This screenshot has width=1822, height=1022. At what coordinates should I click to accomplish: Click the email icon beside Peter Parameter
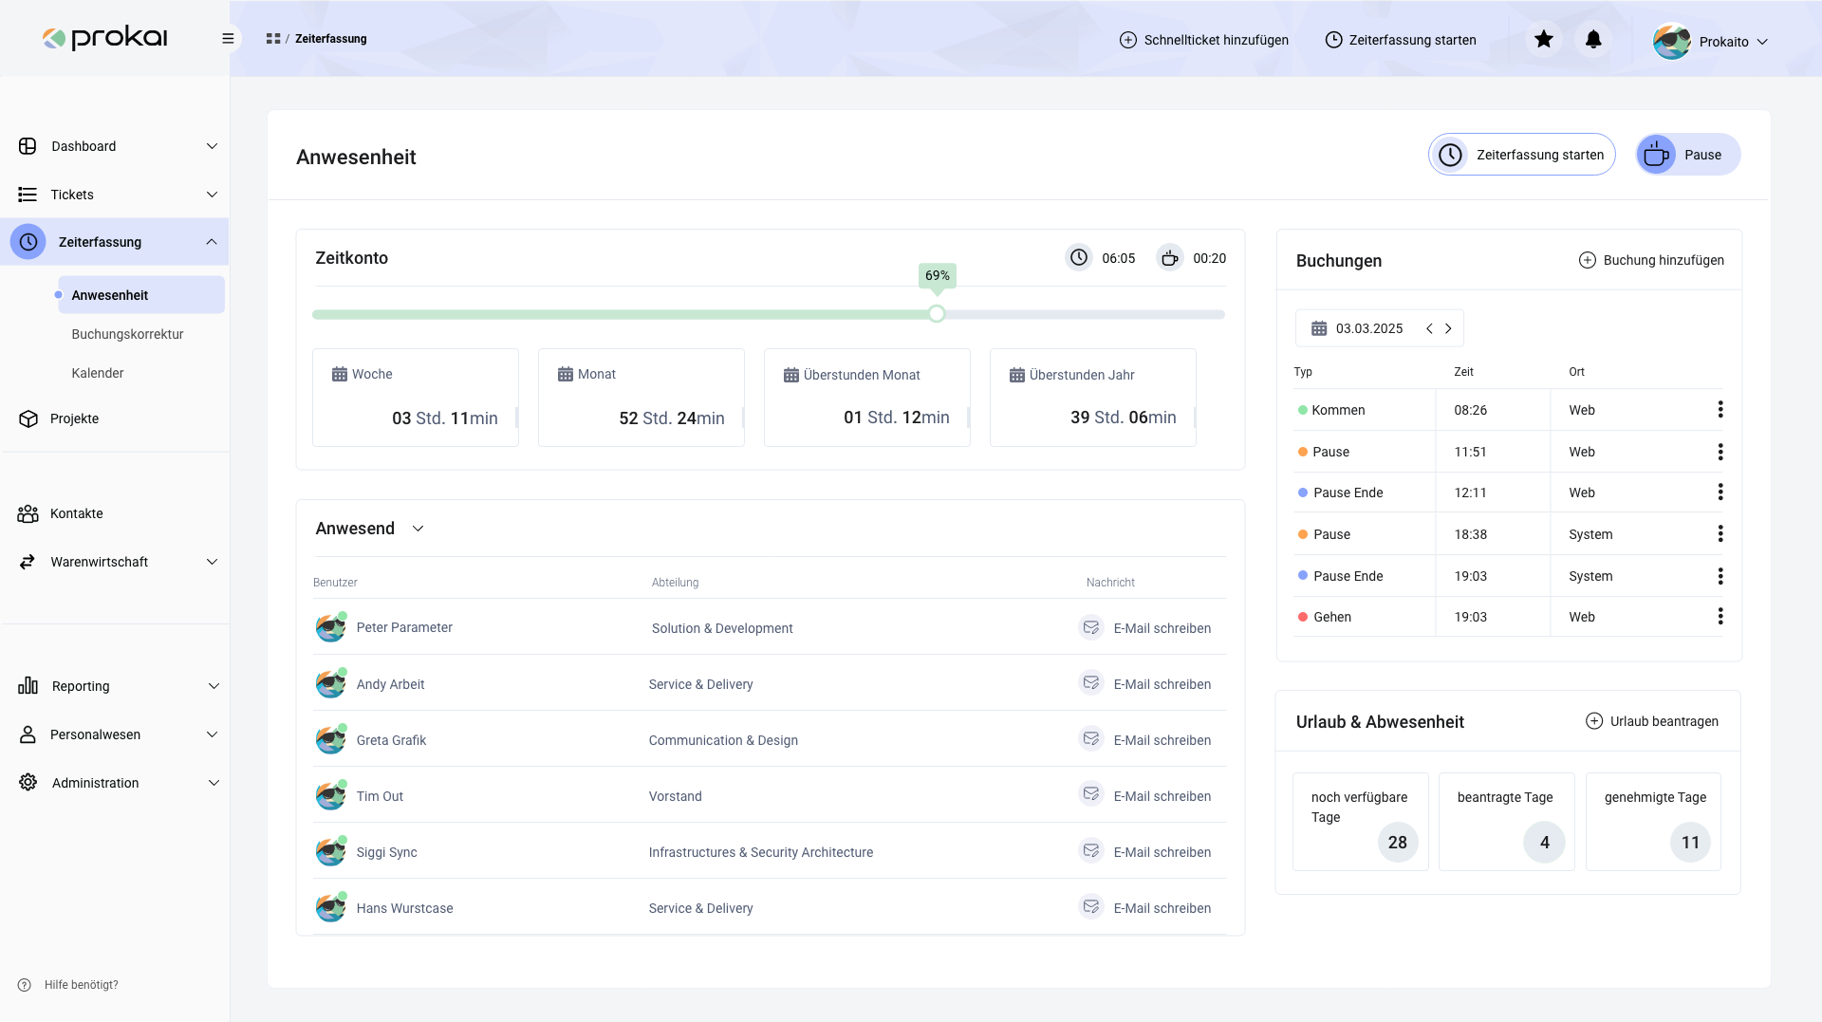tap(1091, 627)
